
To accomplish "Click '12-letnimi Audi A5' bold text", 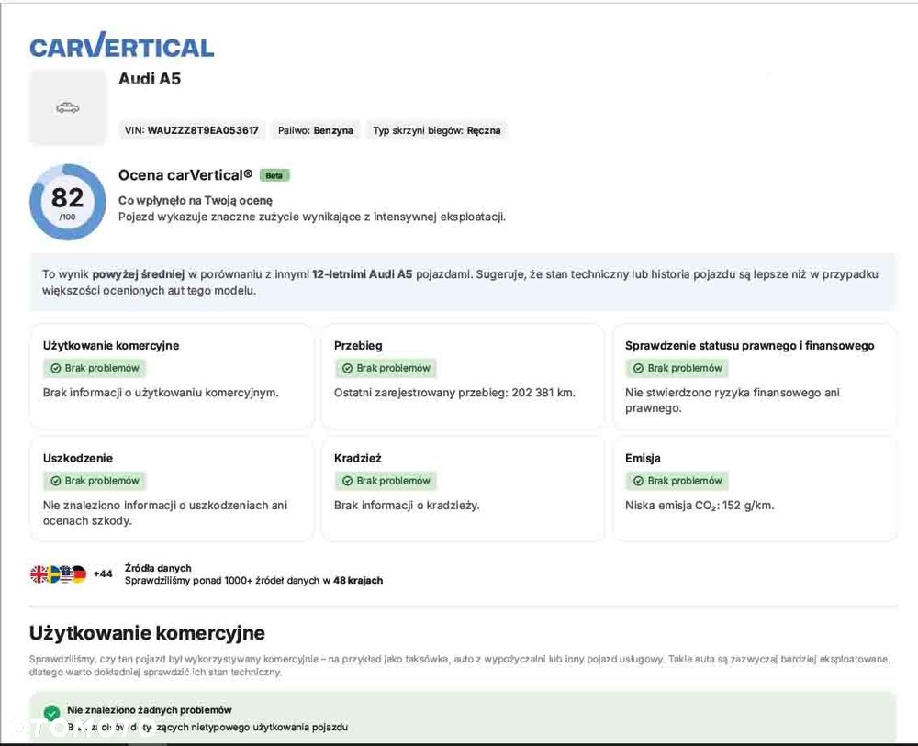I will pos(363,273).
